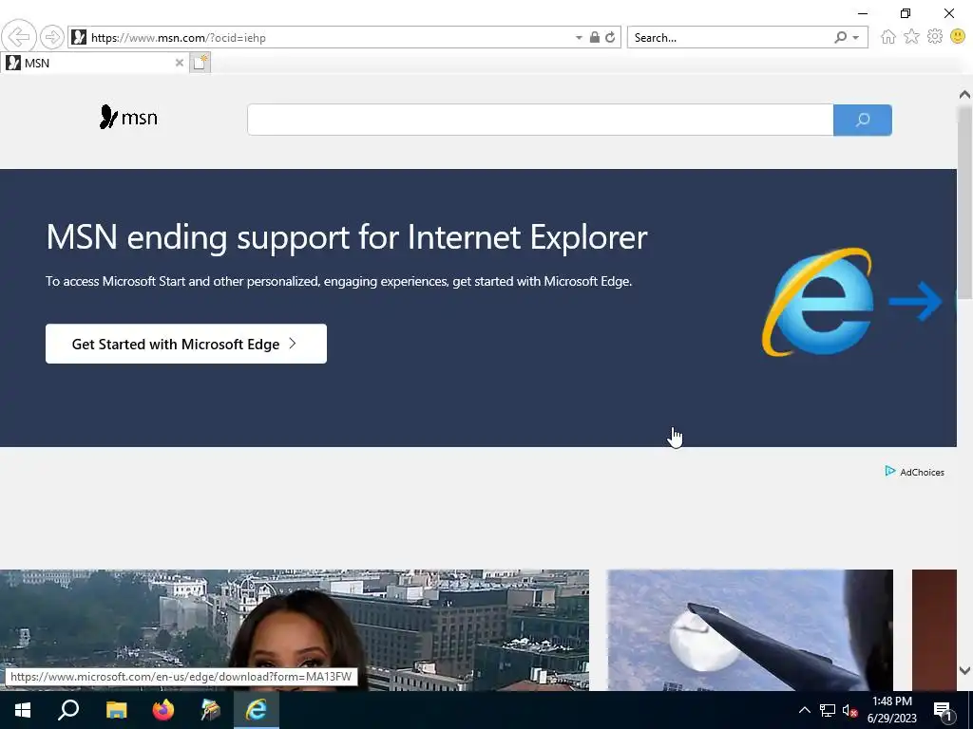
Task: Click the AdChoices link
Action: [x=922, y=472]
